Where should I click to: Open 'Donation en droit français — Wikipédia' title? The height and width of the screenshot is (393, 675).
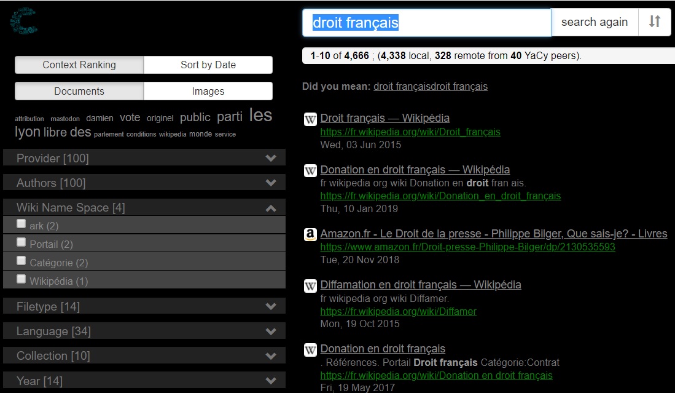pyautogui.click(x=415, y=169)
